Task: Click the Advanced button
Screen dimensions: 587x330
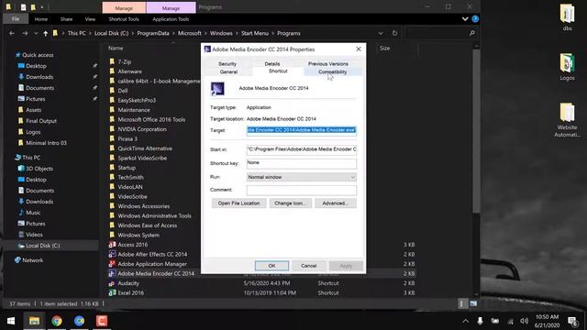Action: tap(336, 203)
